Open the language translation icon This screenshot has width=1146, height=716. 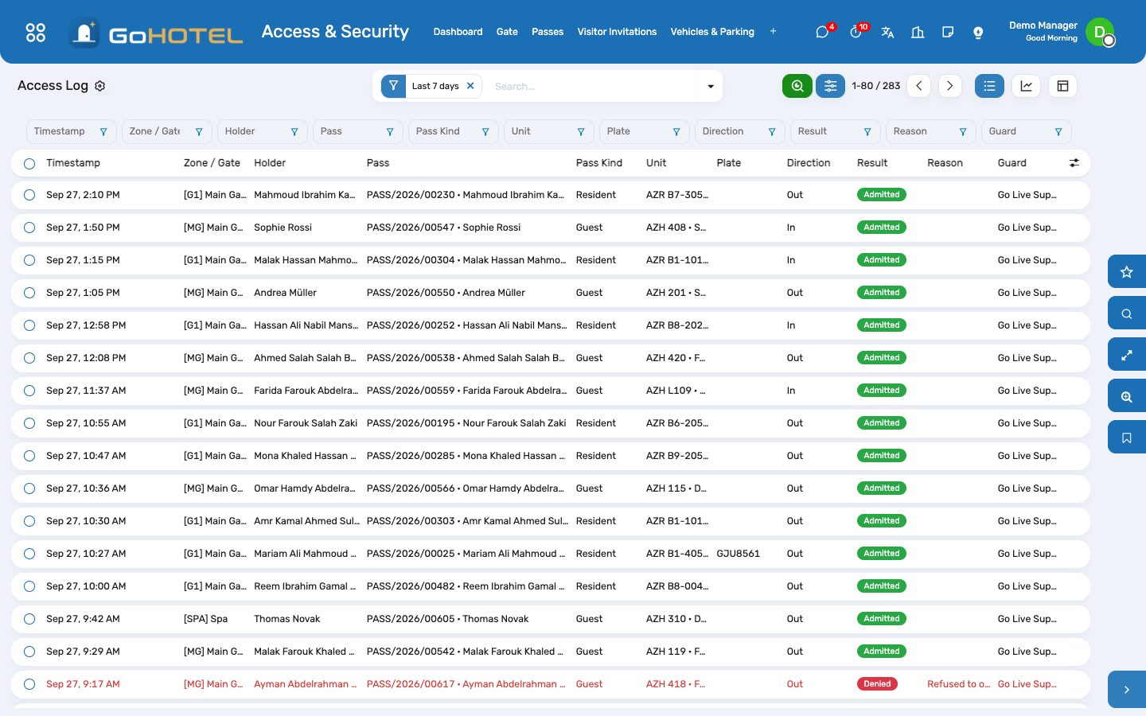pyautogui.click(x=887, y=32)
